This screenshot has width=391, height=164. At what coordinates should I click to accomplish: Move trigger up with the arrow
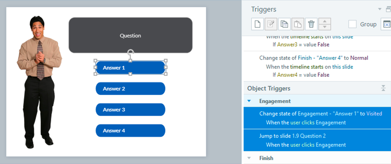324,21
